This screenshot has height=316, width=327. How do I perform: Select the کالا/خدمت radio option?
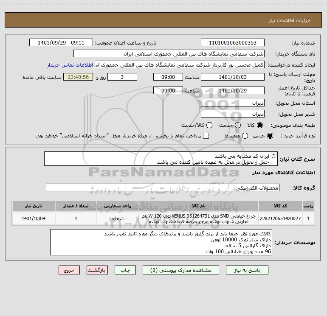click(x=209, y=125)
